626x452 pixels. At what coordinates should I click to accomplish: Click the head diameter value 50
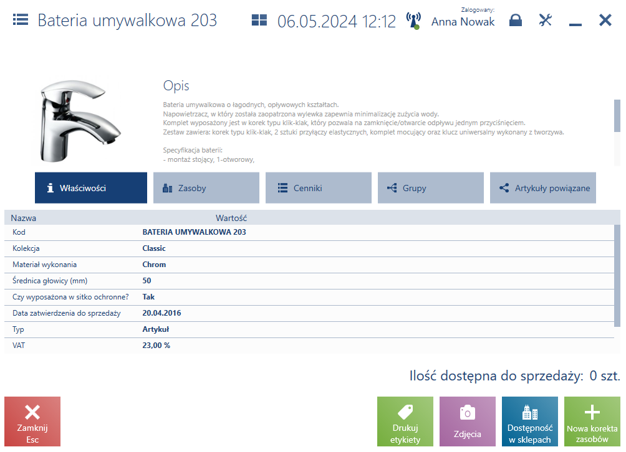(x=147, y=281)
